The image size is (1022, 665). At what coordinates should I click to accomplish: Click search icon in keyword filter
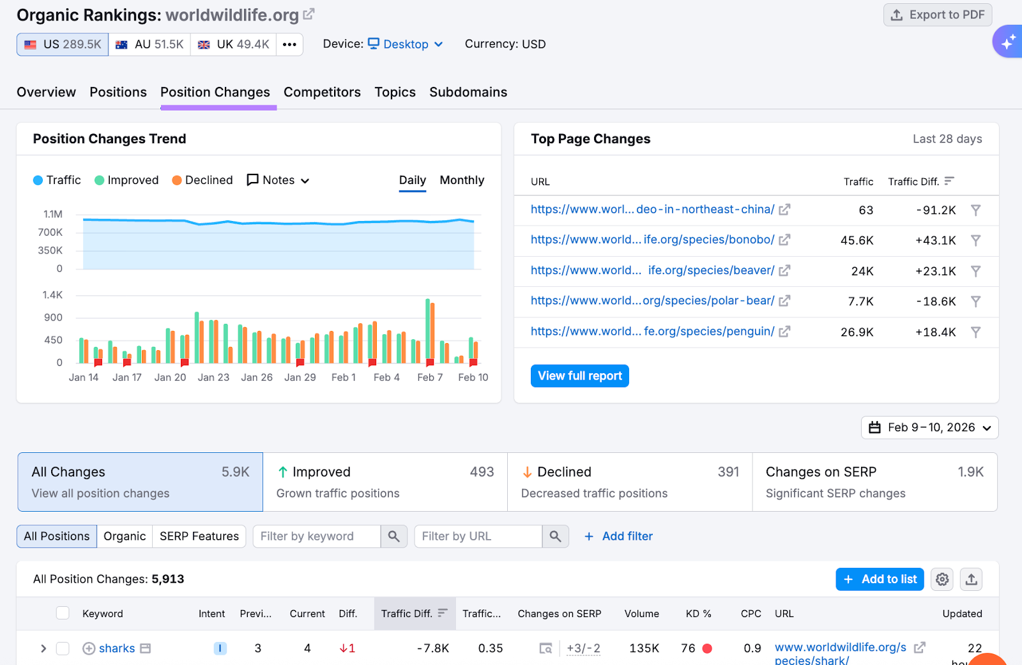click(394, 537)
